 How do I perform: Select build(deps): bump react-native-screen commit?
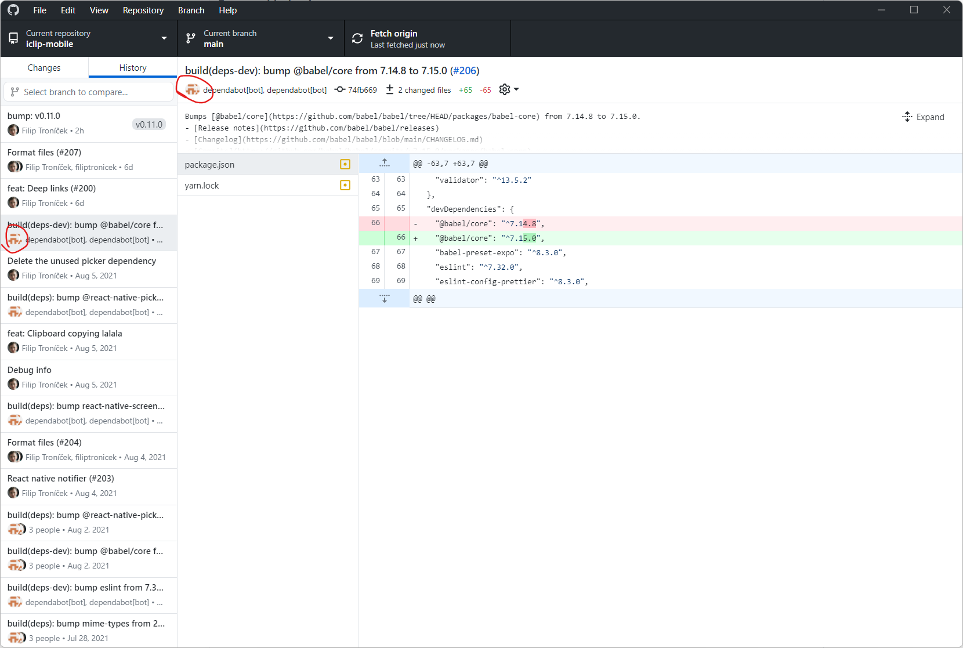(89, 414)
